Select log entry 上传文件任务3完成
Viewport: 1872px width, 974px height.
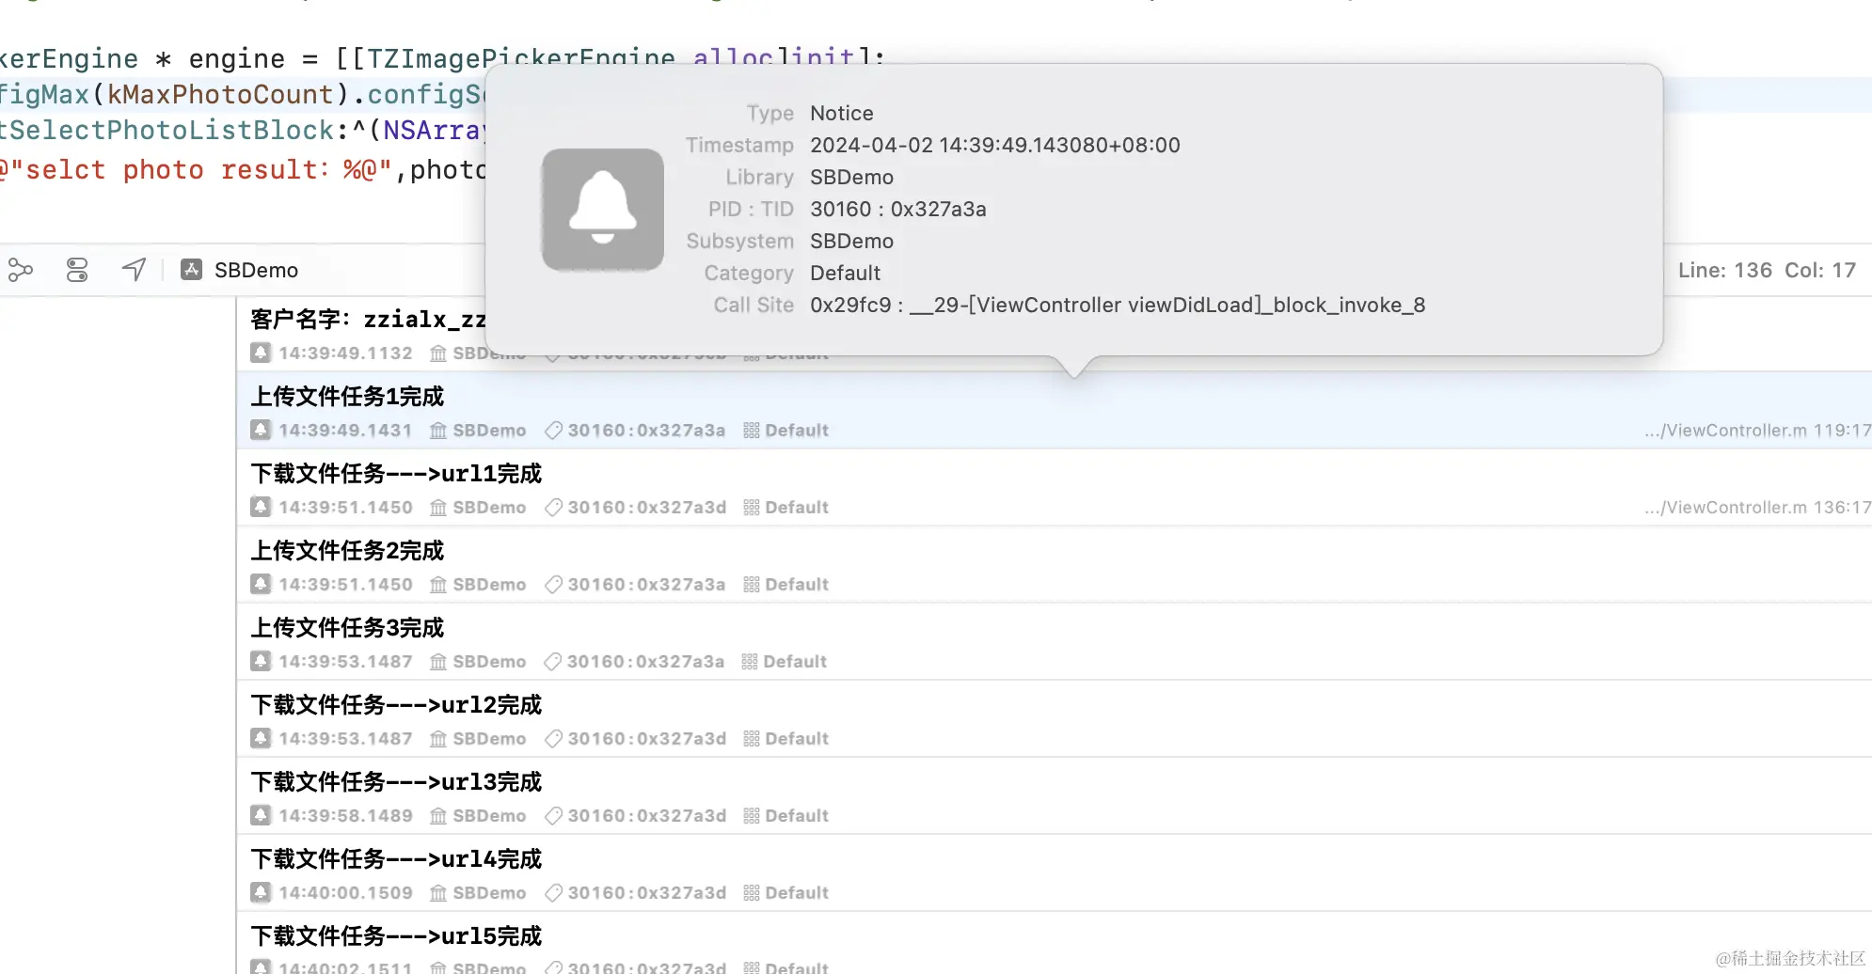[1054, 641]
